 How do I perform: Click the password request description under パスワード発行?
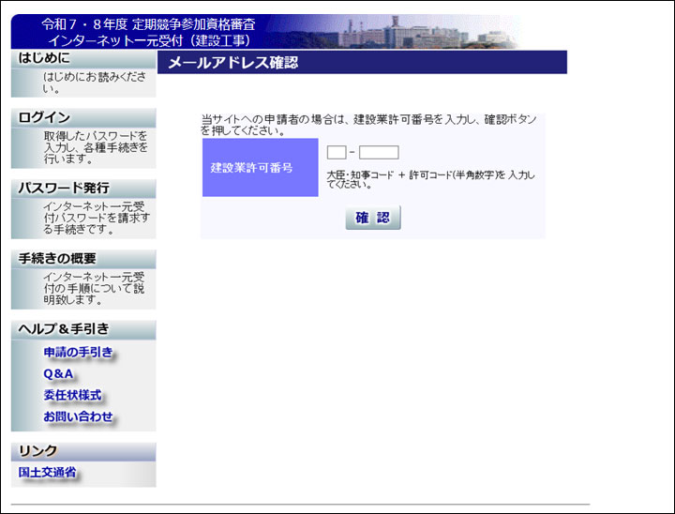coord(96,218)
